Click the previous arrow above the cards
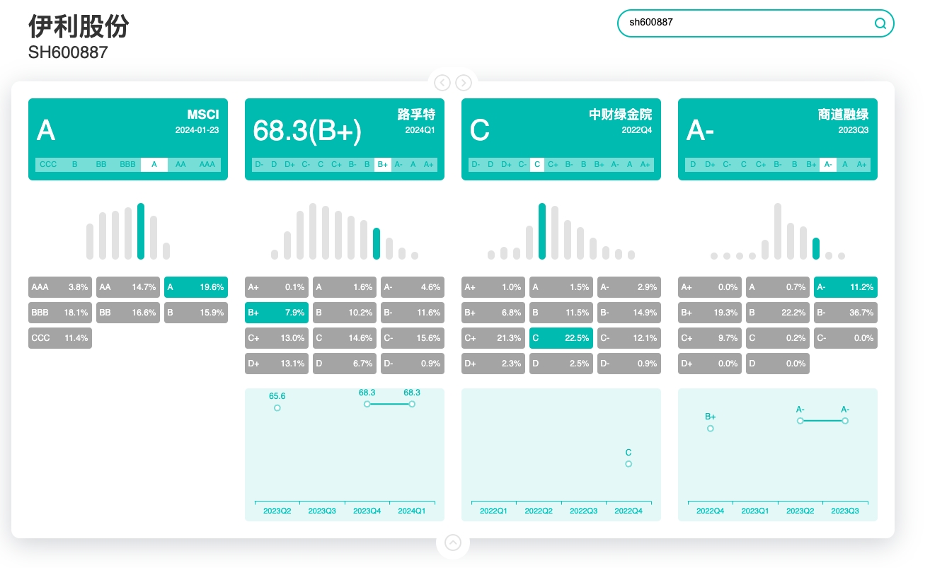The width and height of the screenshot is (930, 568). [x=442, y=83]
